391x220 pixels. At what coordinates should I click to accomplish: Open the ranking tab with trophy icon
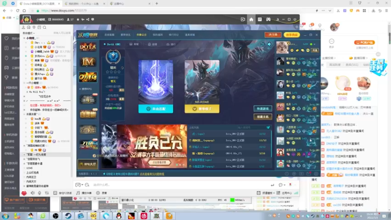pos(171,44)
